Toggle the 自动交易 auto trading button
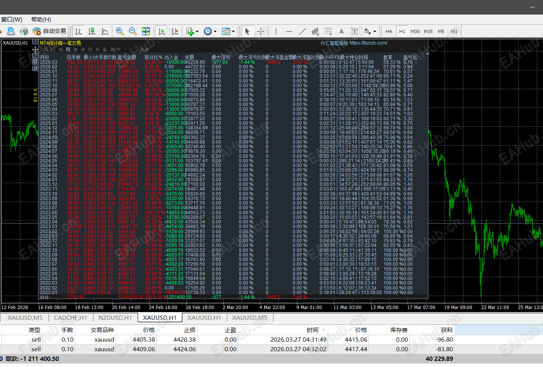Viewport: 543px width, 367px height. tap(50, 31)
